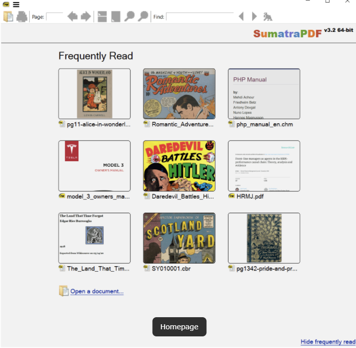This screenshot has width=356, height=348.
Task: Click Daredevil_Battles_Hi... file name
Action: tap(183, 196)
